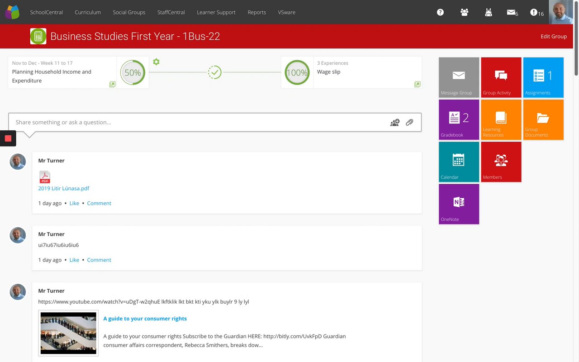Open the Calendar tile

(459, 162)
